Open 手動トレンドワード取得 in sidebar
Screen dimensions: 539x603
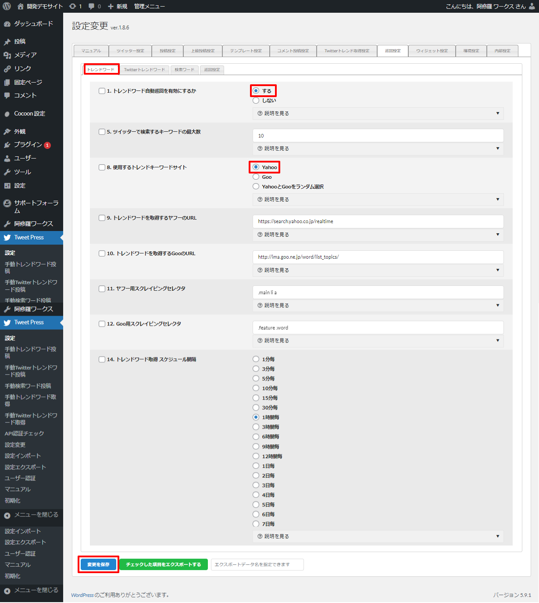tap(31, 400)
